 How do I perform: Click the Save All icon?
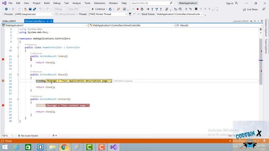click(34, 9)
